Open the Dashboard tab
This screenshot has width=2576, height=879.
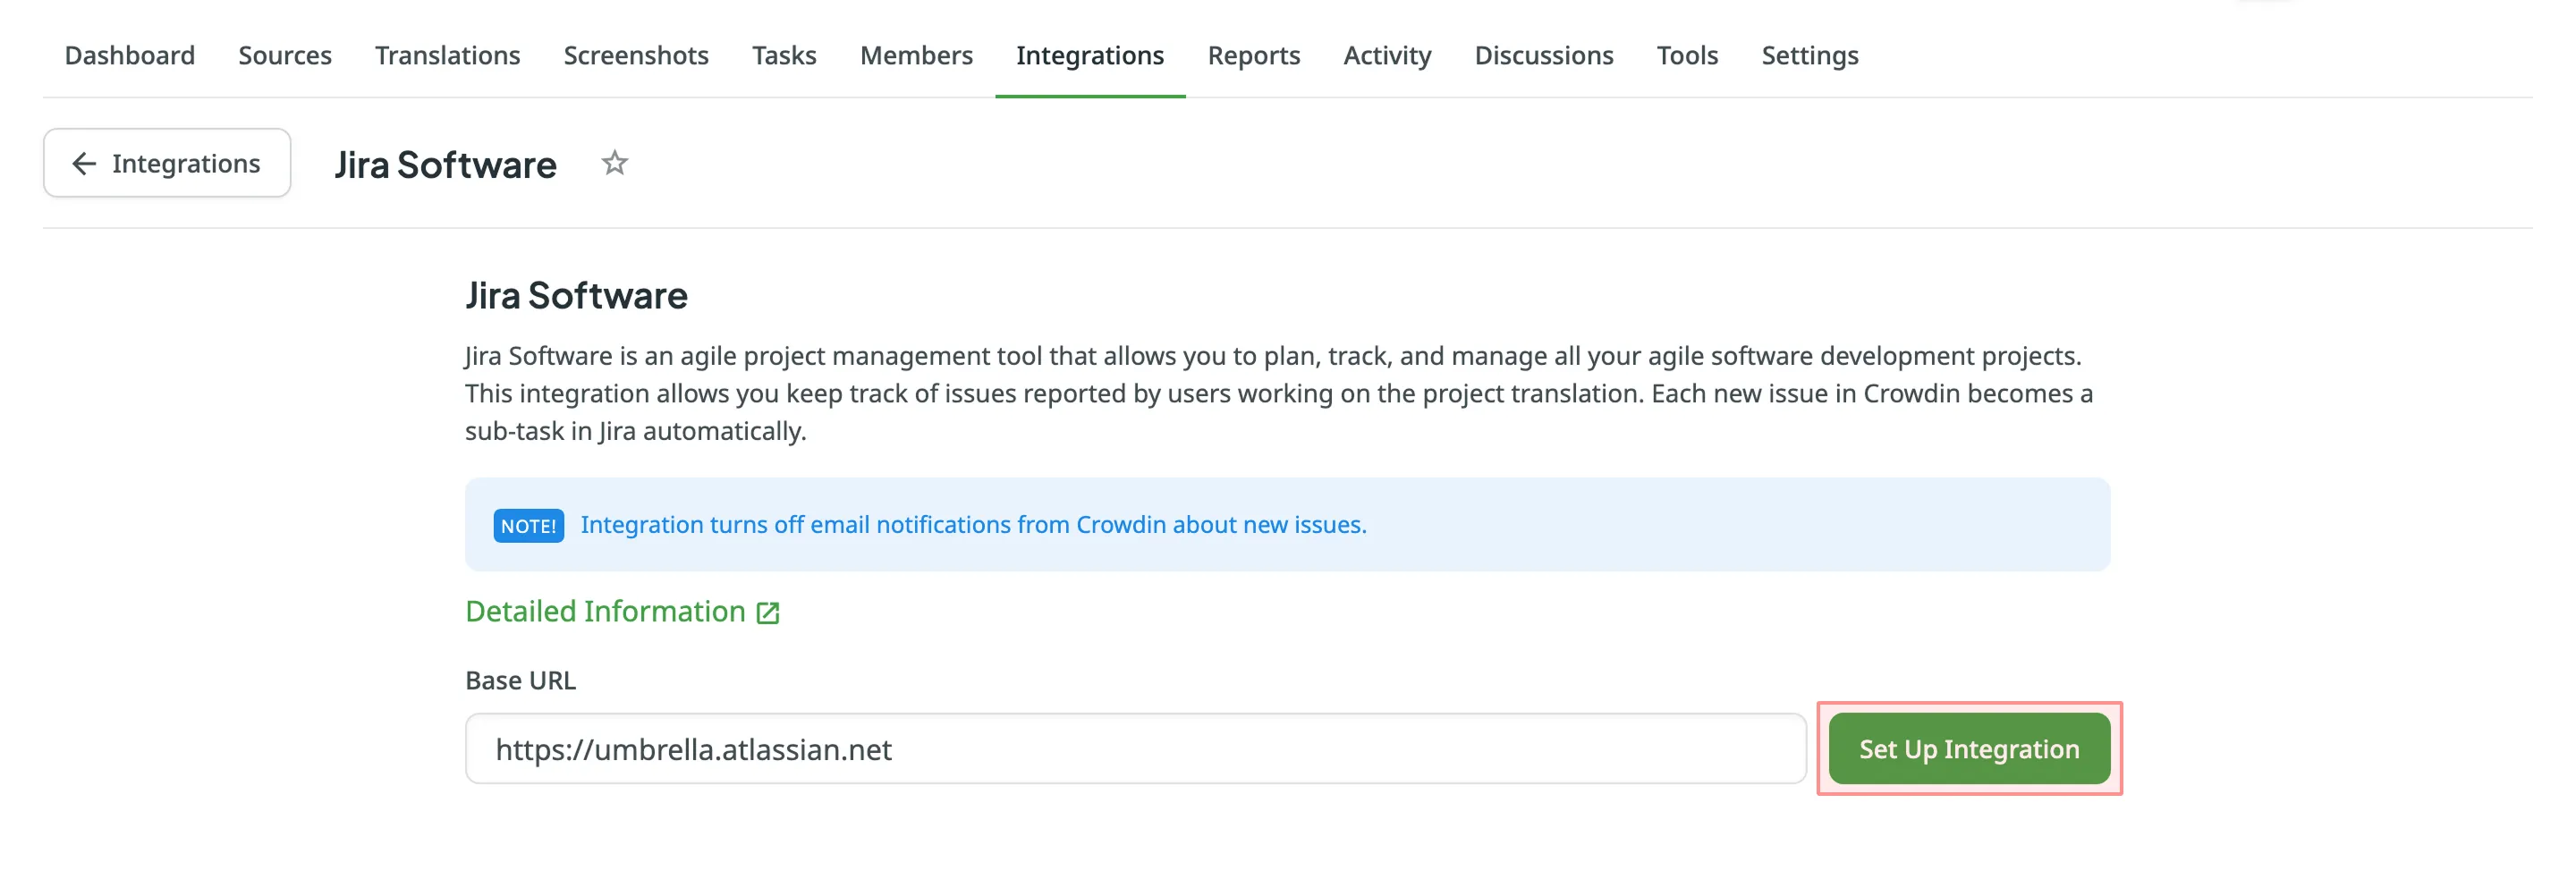click(x=130, y=55)
